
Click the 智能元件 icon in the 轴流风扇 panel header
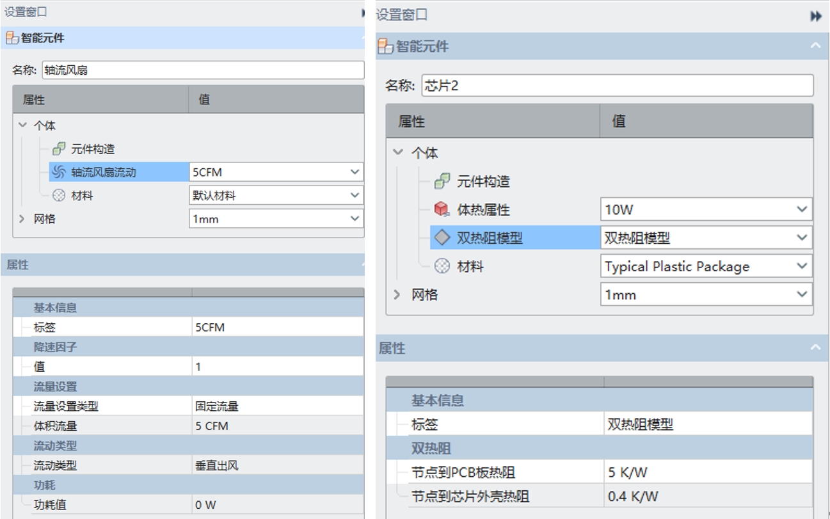click(12, 38)
